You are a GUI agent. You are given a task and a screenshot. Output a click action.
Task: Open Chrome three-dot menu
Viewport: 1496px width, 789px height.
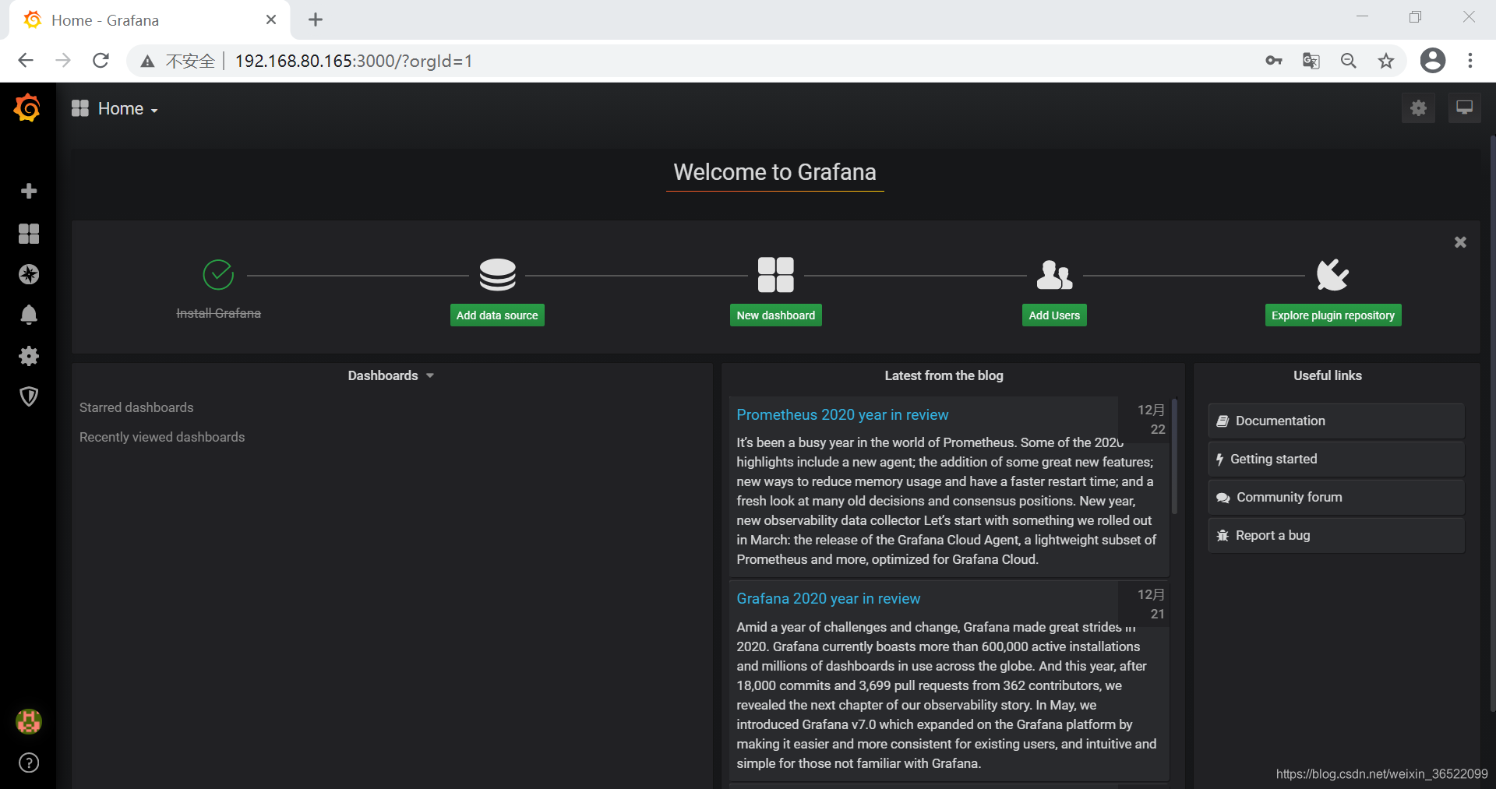coord(1470,61)
